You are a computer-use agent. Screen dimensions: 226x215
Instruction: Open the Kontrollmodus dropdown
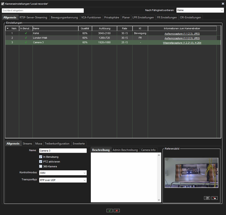coord(63,173)
